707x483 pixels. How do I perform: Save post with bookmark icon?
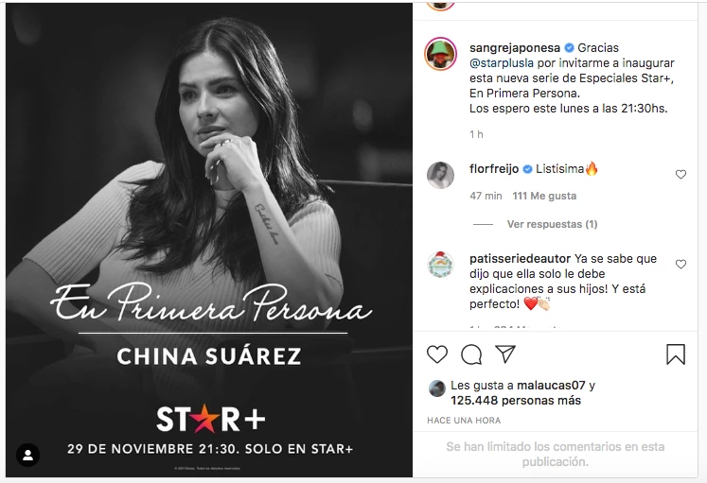(x=676, y=354)
